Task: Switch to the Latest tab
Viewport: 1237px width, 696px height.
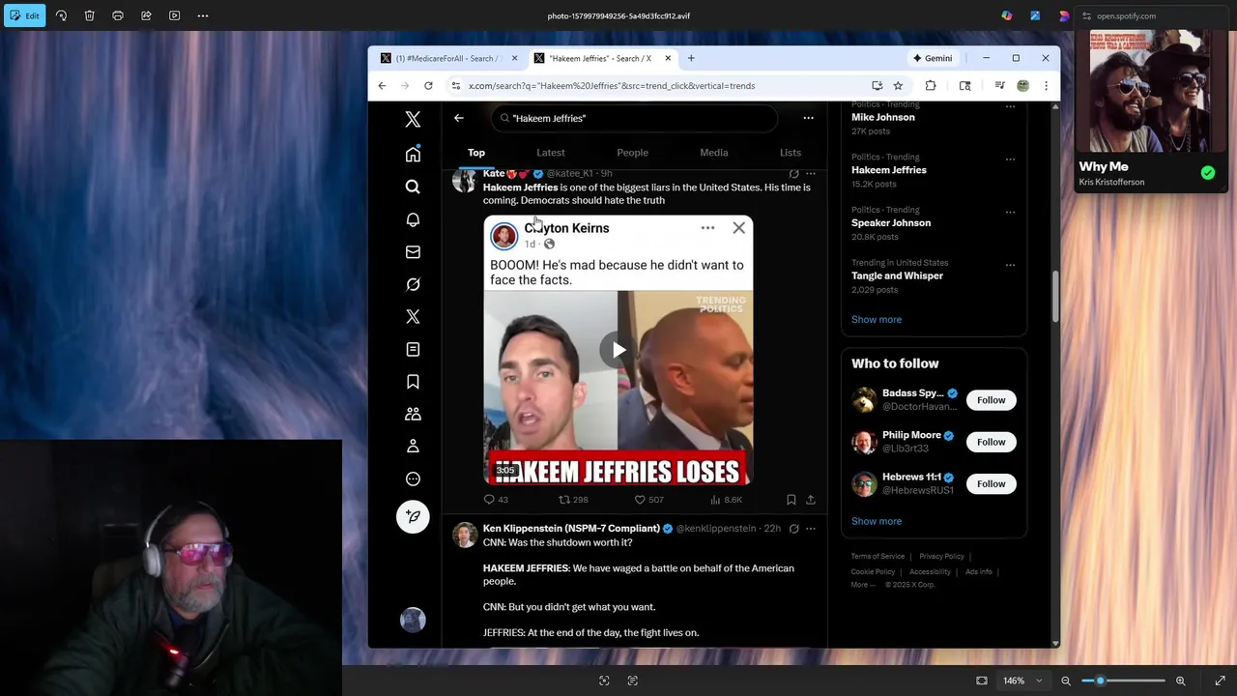Action: pos(551,153)
